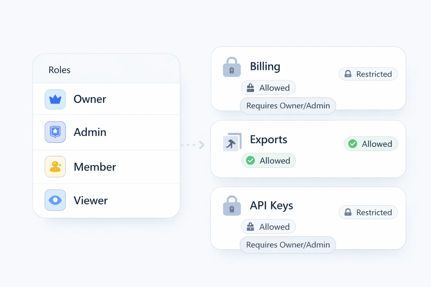This screenshot has width=431, height=287.
Task: Click API Keys' Requires Owner/Admin pill
Action: coord(288,245)
